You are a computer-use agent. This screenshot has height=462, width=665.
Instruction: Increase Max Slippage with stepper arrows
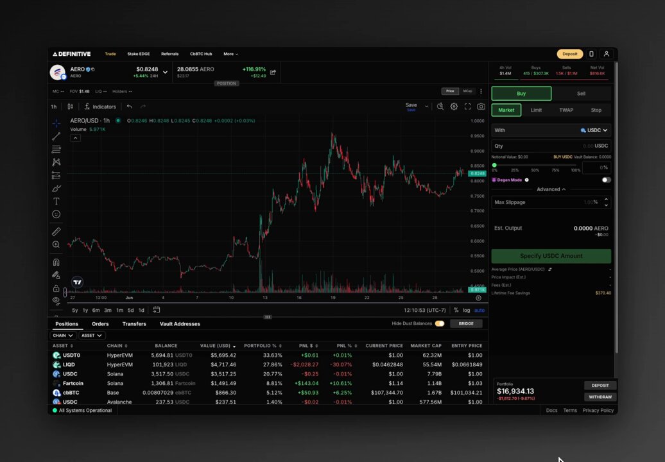point(606,199)
